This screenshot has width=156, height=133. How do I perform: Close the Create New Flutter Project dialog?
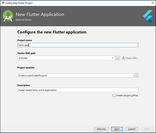(152, 3)
